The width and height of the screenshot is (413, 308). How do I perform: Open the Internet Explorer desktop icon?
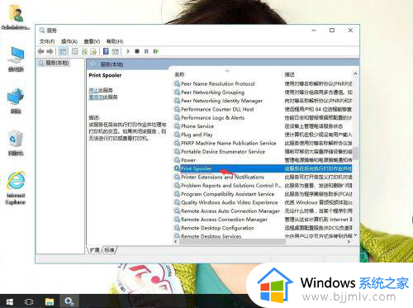coord(16,188)
